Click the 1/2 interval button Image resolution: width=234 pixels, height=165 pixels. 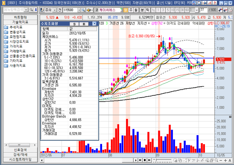pos(153,10)
